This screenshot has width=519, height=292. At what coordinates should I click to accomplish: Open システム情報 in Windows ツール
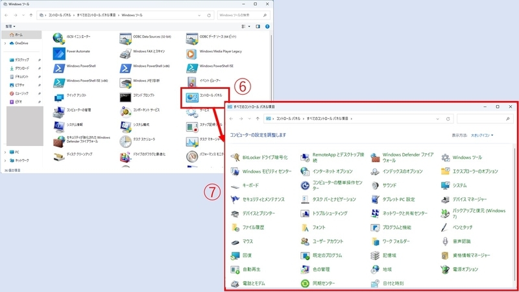pyautogui.click(x=68, y=126)
